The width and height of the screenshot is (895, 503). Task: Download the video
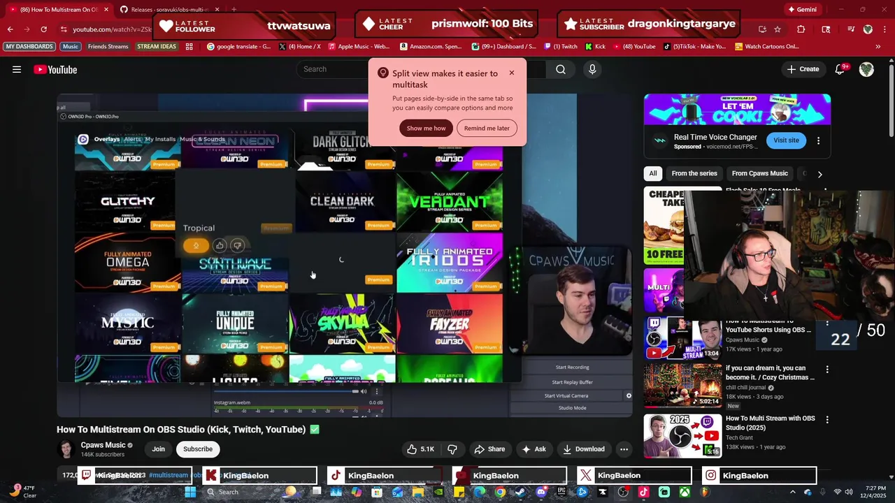tap(583, 449)
